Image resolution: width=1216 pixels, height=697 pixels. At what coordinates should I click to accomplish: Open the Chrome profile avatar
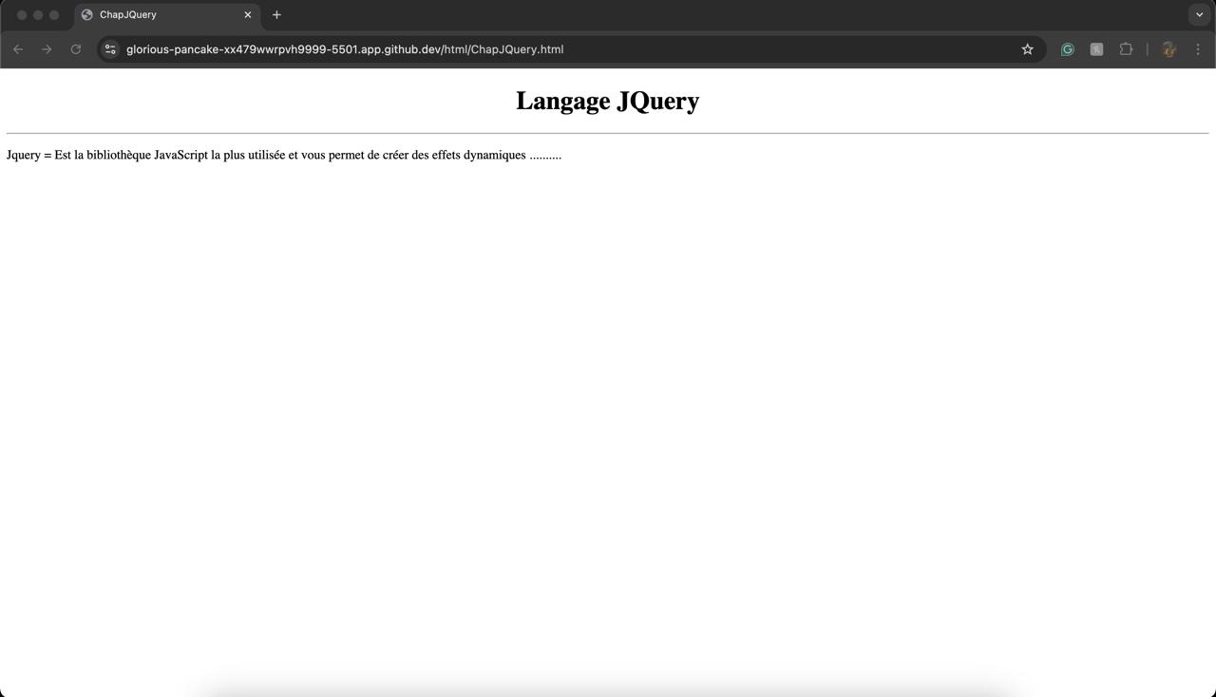tap(1168, 49)
